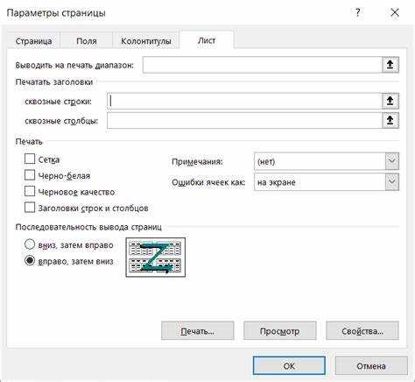The height and width of the screenshot is (382, 415).
Task: Go to the Колонтитулы tab
Action: pos(146,41)
